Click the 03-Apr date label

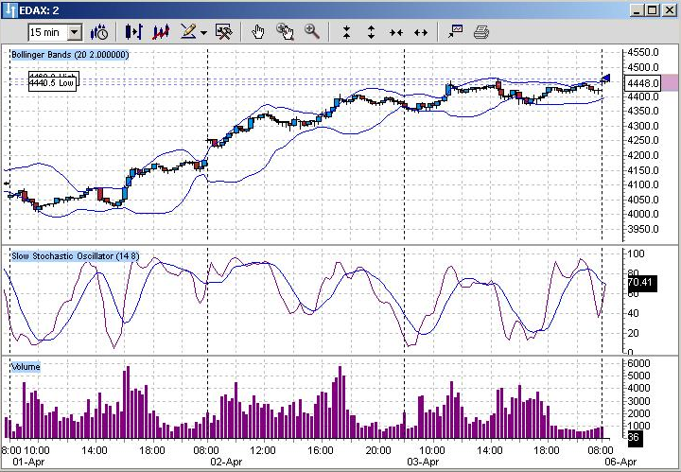tap(423, 462)
